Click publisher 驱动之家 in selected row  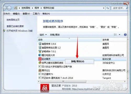coord(107,59)
